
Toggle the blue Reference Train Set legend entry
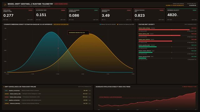click(108, 24)
